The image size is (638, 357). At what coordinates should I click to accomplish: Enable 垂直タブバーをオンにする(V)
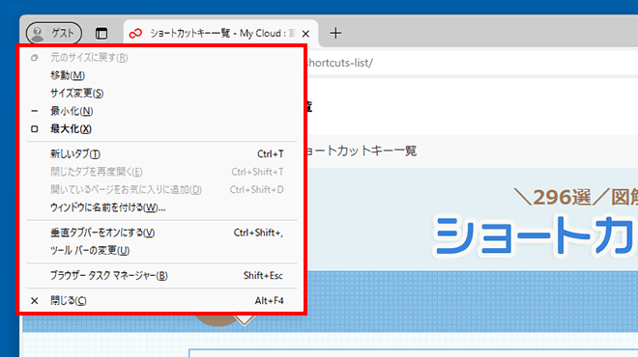click(x=161, y=233)
